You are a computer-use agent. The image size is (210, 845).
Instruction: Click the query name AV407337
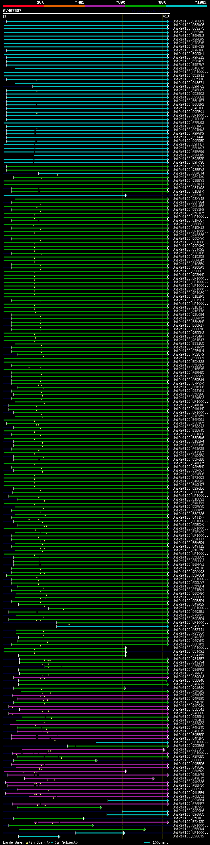click(12, 11)
